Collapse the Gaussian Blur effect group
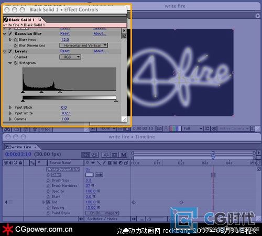 point(5,34)
